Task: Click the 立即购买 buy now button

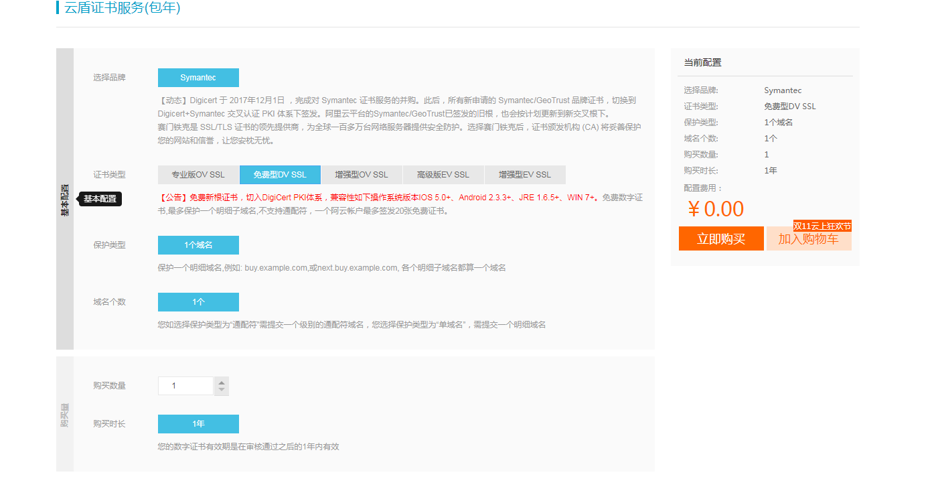Action: coord(721,238)
